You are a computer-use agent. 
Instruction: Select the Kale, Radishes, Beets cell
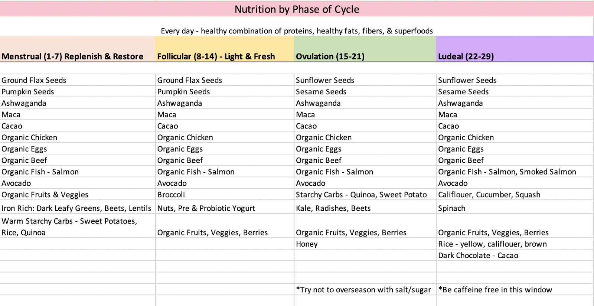pos(365,207)
